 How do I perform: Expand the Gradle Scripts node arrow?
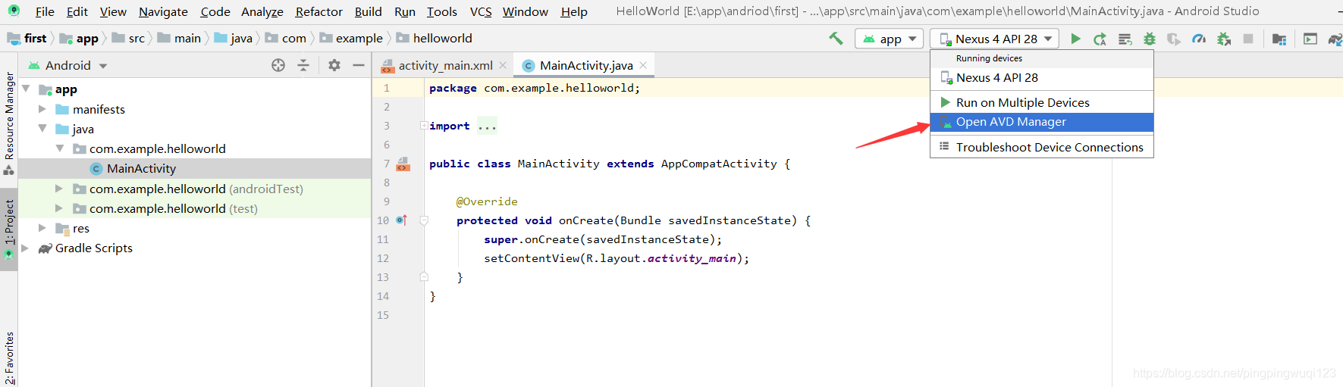pos(26,248)
